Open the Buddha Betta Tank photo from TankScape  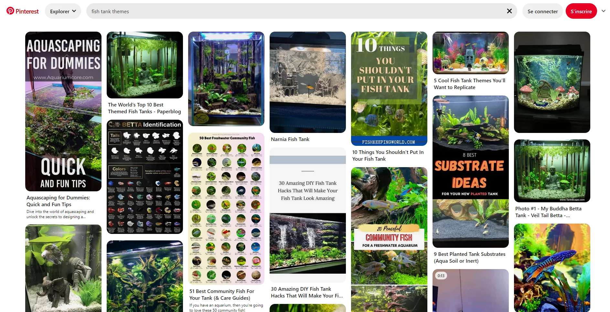pos(552,171)
